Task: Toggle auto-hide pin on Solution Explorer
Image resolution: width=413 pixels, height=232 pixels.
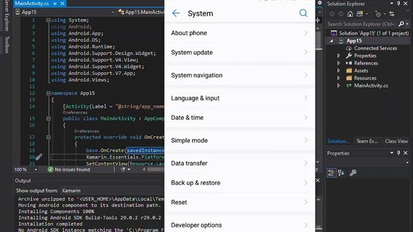Action: (x=399, y=4)
